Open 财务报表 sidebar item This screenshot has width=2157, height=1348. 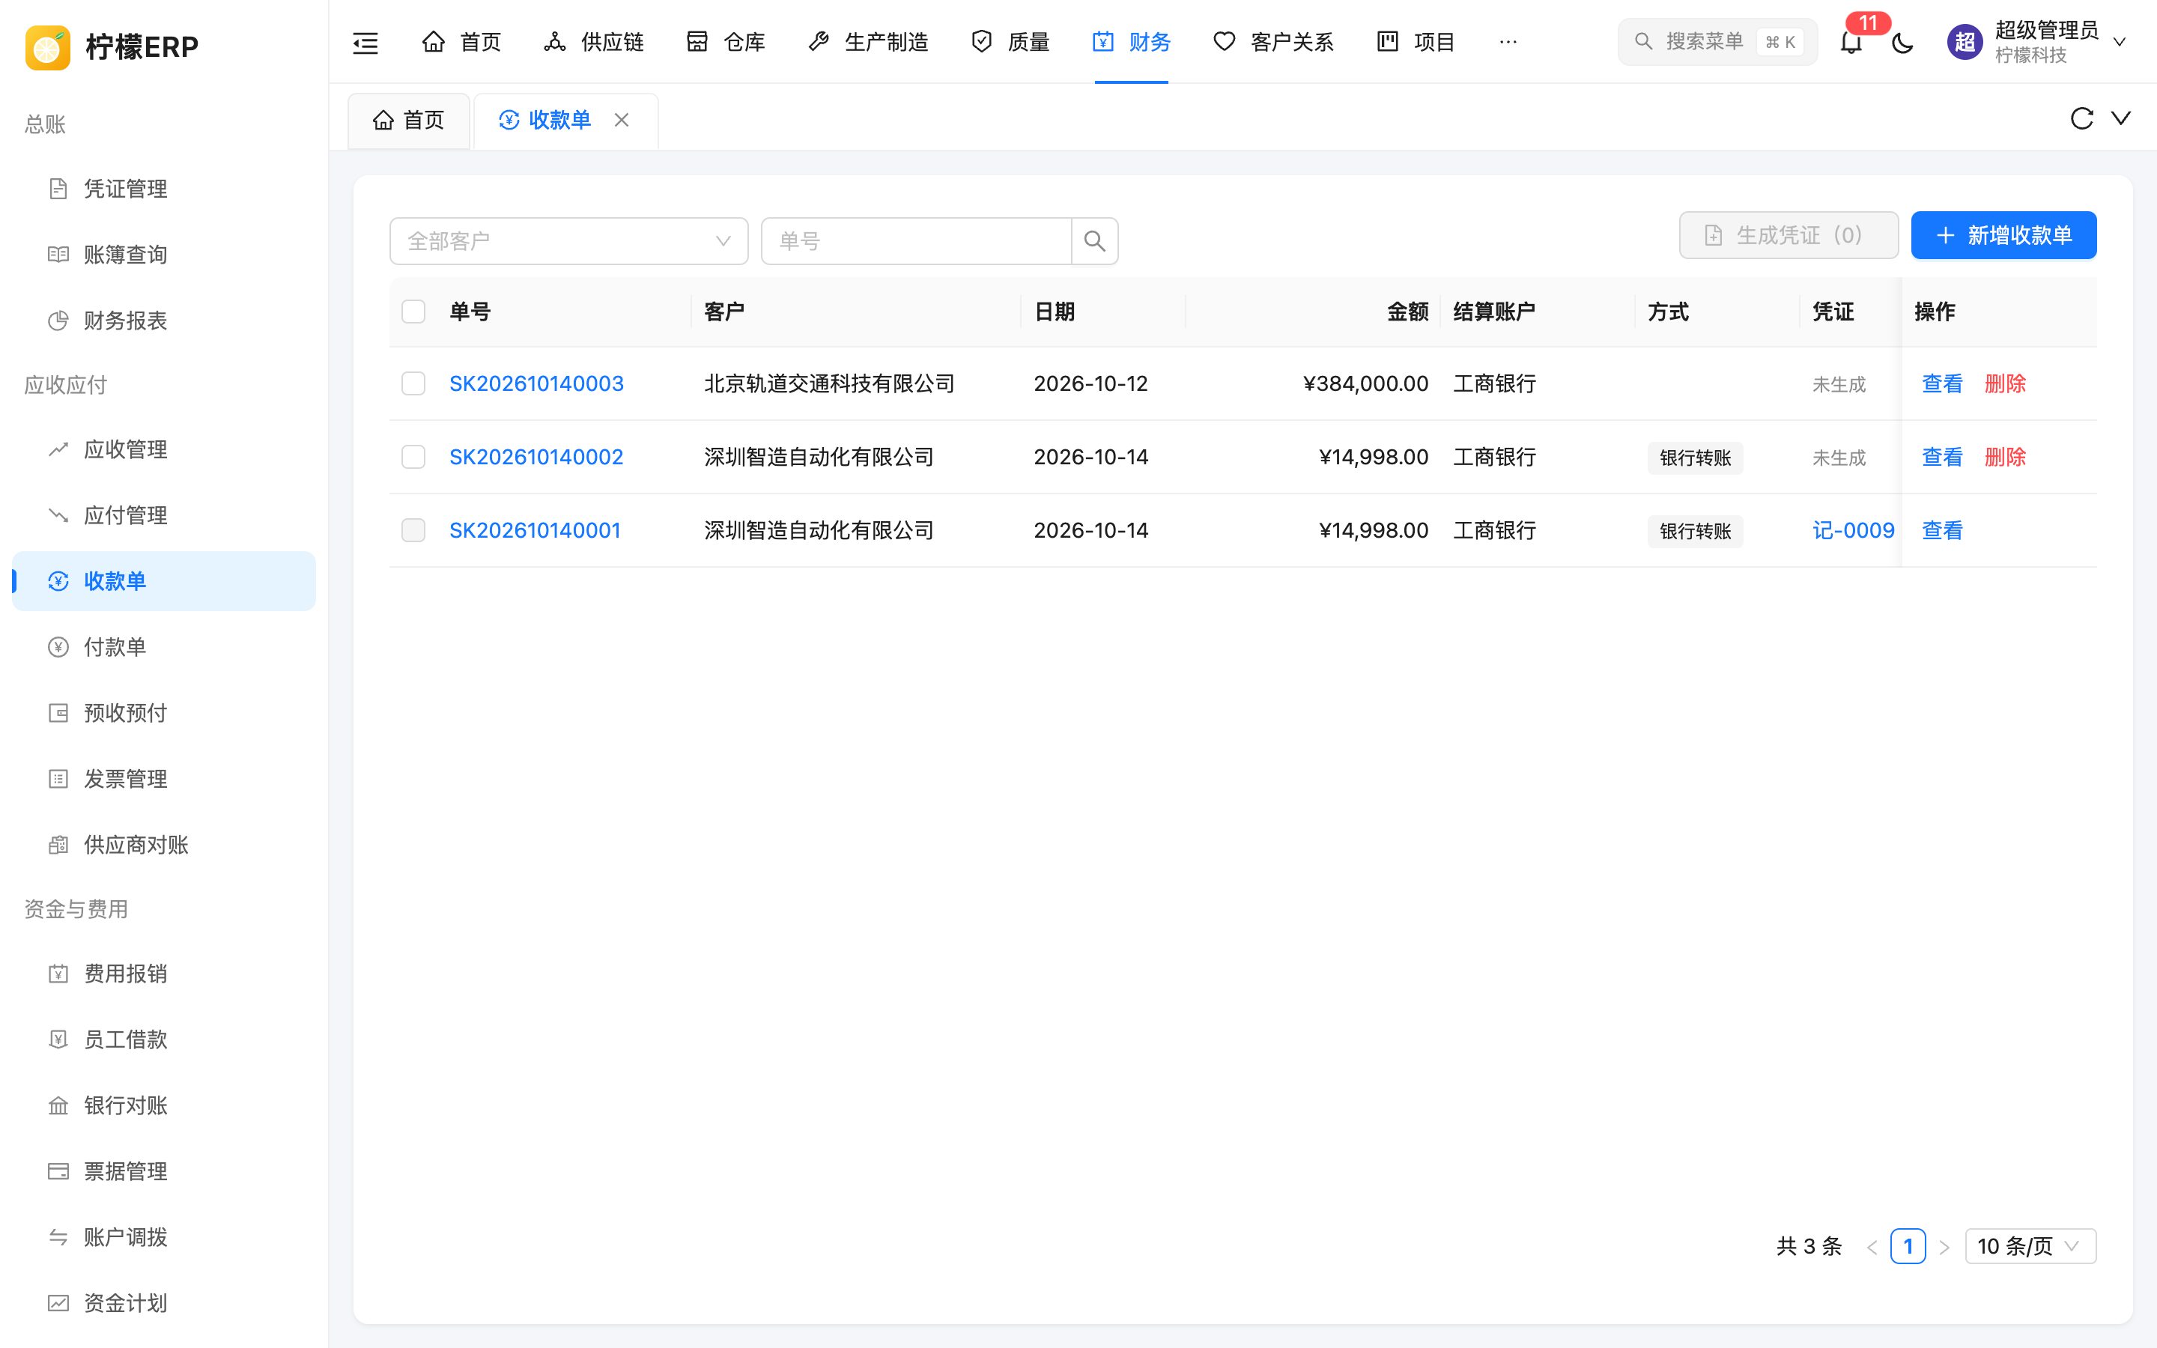tap(164, 321)
